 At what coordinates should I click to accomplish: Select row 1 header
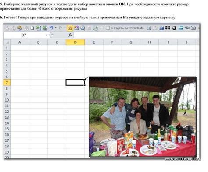[x=7, y=48]
